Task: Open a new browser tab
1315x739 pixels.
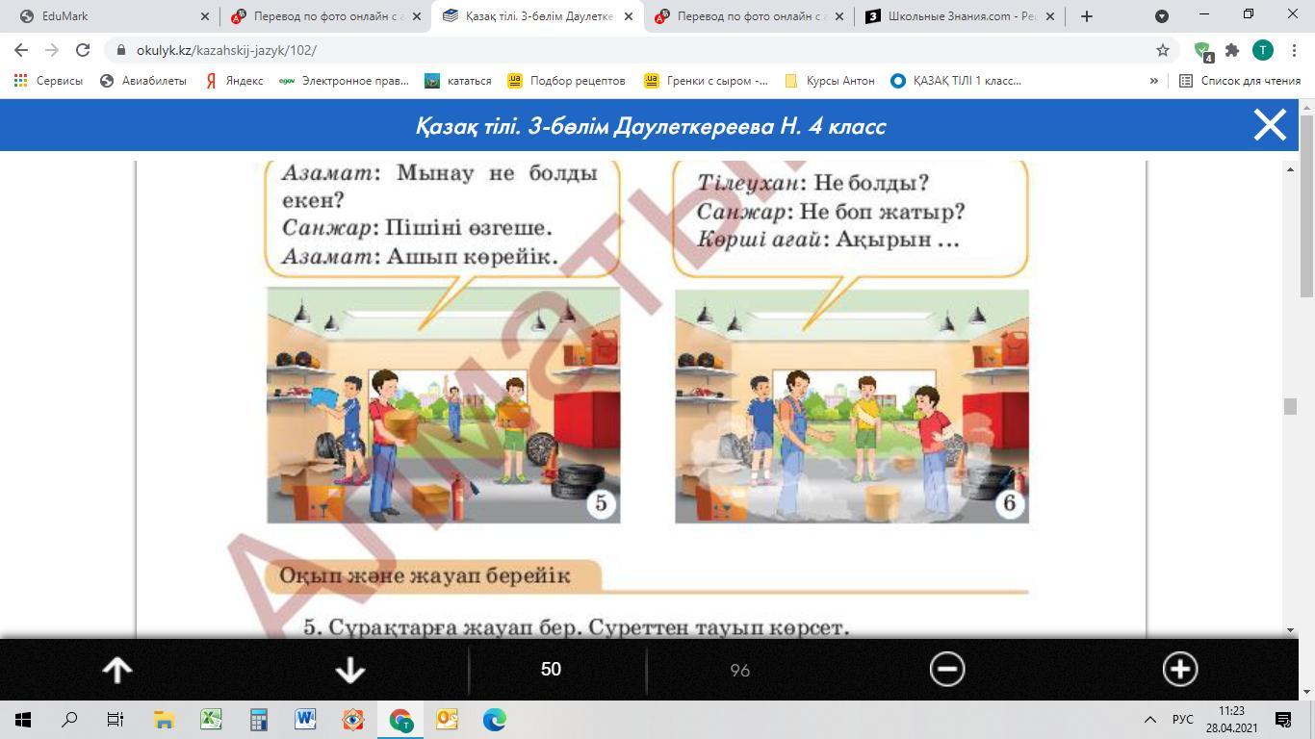Action: (1086, 16)
